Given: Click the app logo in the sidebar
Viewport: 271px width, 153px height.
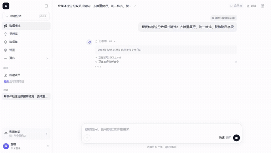Looking at the screenshot, I should pyautogui.click(x=6, y=6).
